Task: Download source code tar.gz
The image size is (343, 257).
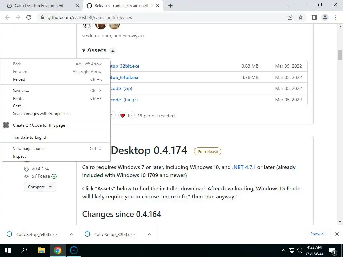Action: click(x=124, y=100)
